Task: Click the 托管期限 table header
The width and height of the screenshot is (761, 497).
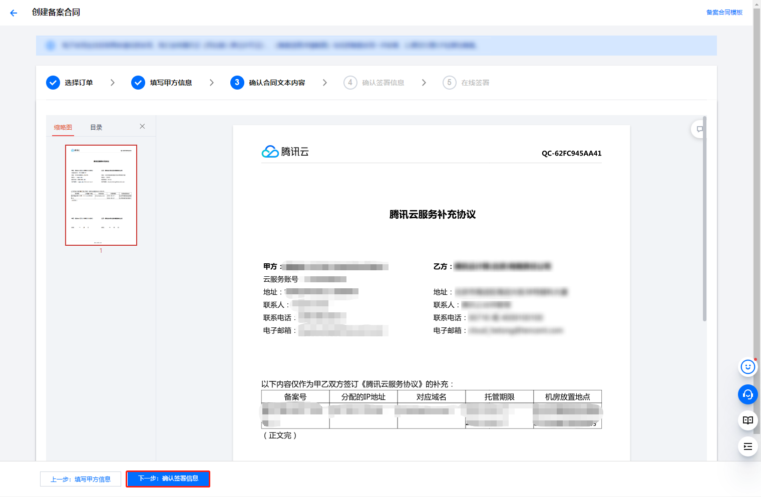Action: click(500, 397)
